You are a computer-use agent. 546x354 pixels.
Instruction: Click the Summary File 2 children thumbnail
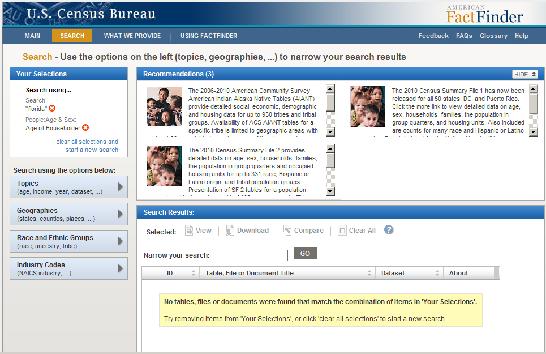pos(164,166)
